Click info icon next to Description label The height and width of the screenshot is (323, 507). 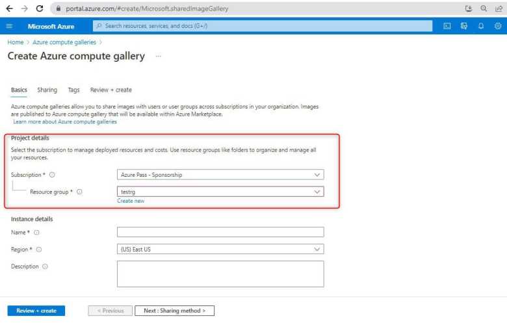[45, 266]
